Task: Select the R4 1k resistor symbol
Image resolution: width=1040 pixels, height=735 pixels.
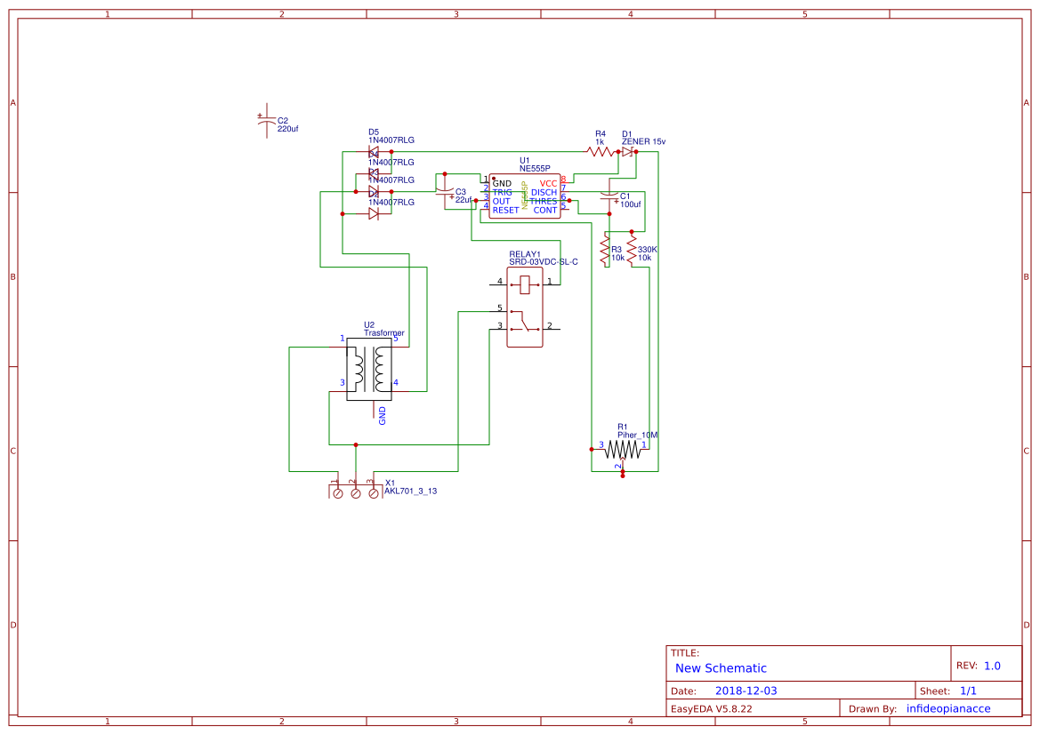Action: (x=601, y=152)
